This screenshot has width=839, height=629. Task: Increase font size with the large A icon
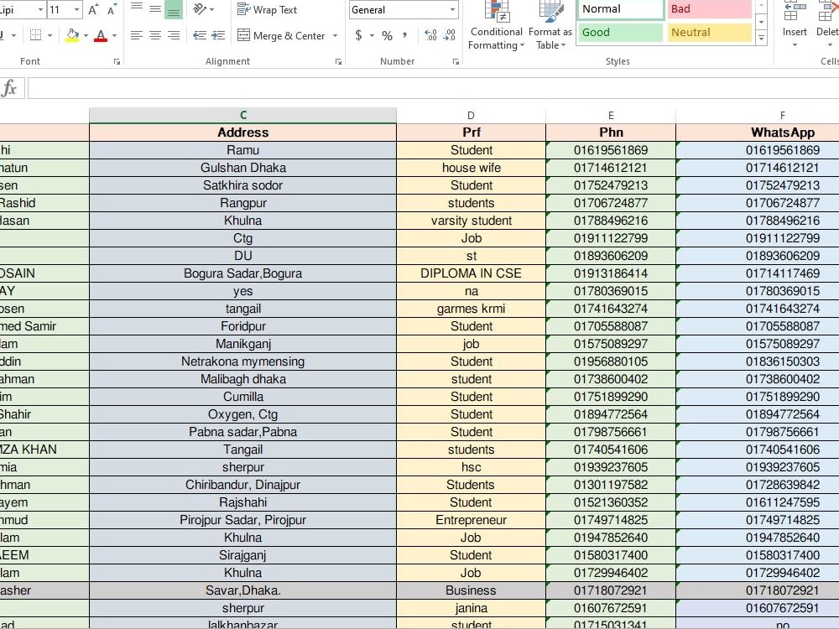point(93,9)
